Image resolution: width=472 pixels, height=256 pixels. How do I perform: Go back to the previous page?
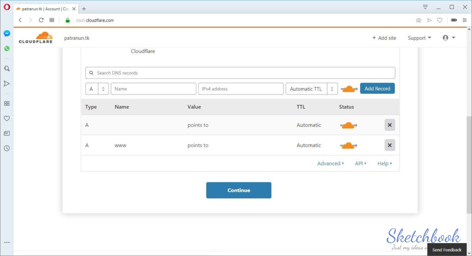tap(20, 20)
